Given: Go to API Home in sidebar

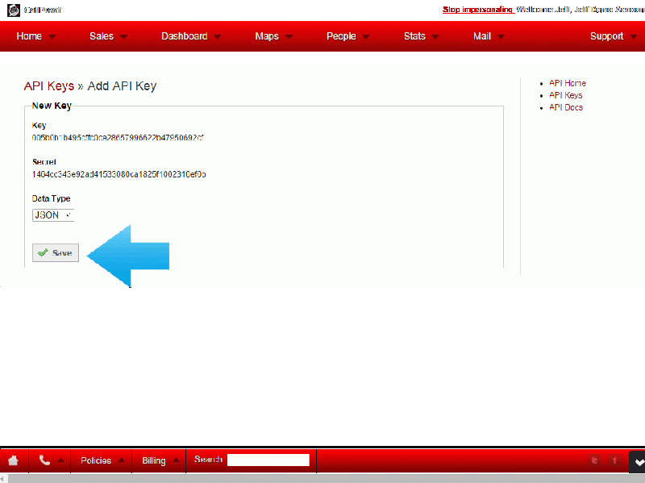Looking at the screenshot, I should (568, 83).
